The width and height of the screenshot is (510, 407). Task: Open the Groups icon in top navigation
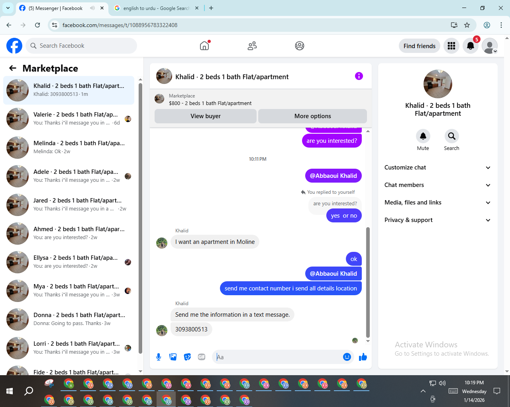tap(300, 46)
